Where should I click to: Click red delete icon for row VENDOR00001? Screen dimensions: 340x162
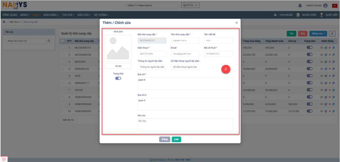(330, 111)
